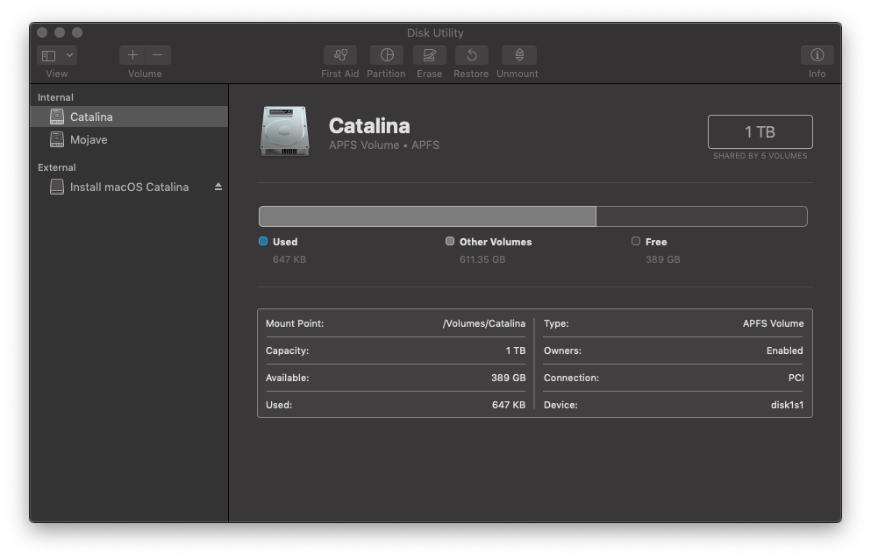
Task: Add a volume with the plus button
Action: (132, 55)
